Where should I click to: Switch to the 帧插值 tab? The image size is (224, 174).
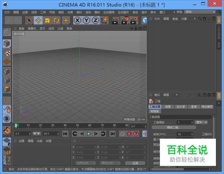coord(155,111)
